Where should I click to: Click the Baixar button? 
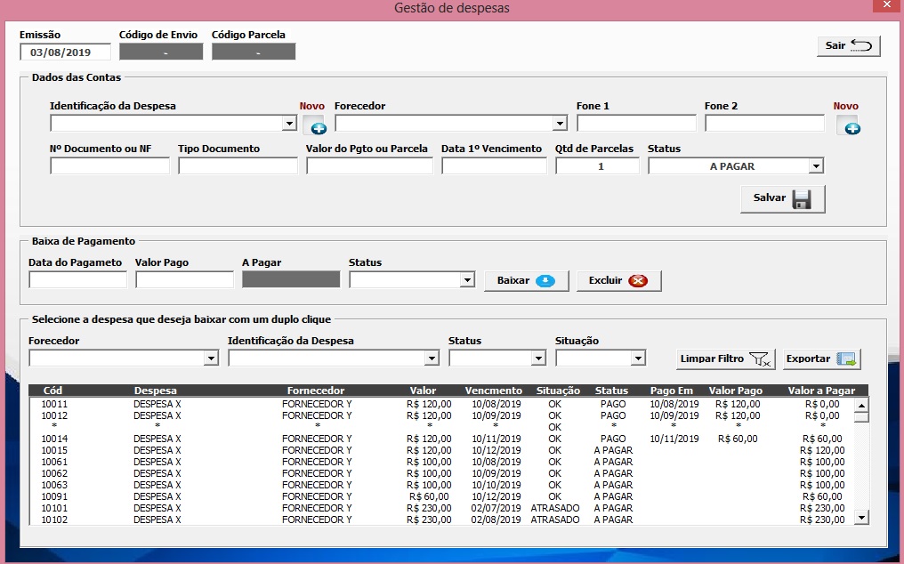pos(527,281)
